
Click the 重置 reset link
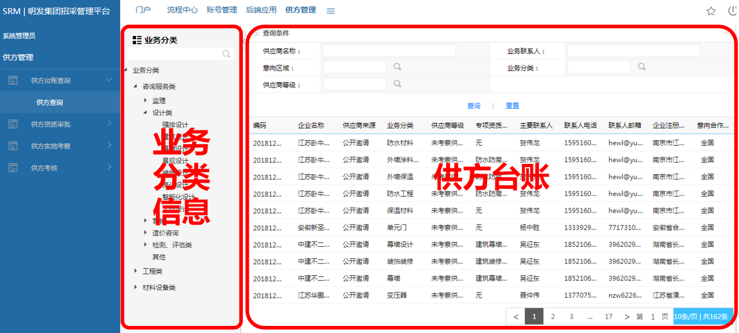tap(512, 106)
